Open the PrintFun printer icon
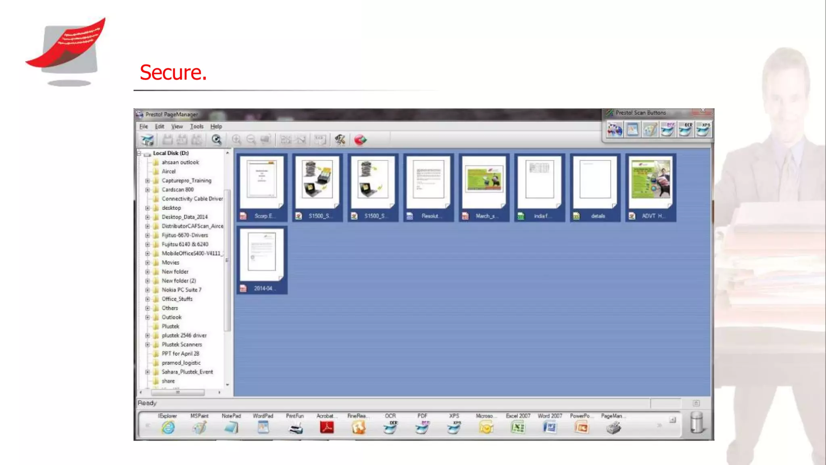 coord(295,427)
